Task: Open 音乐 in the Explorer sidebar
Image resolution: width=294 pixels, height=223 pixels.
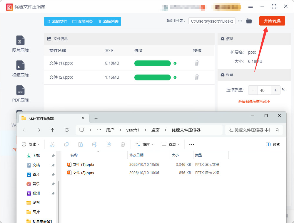Action: pos(36,184)
